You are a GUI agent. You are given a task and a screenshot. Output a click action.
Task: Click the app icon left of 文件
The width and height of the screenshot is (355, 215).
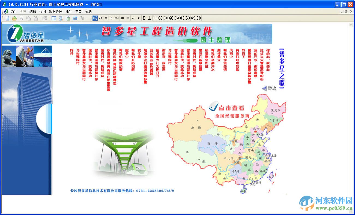point(6,11)
